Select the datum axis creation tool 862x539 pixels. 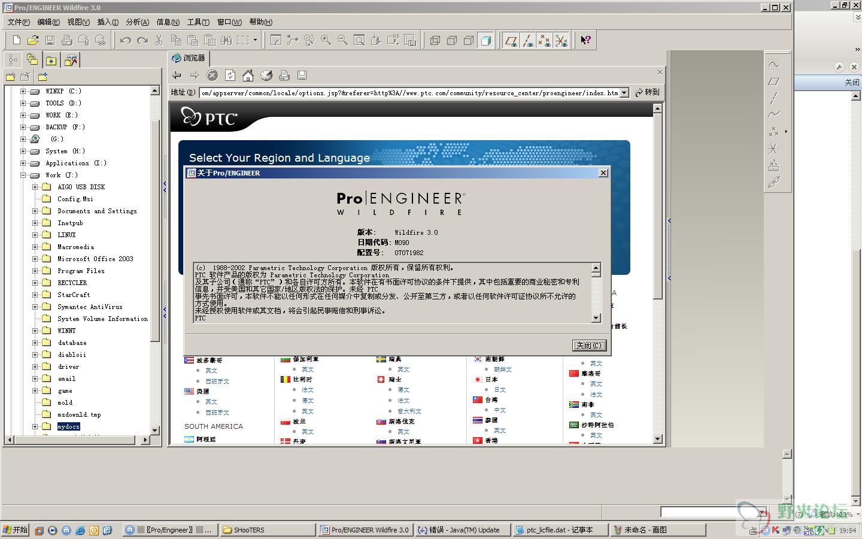774,98
